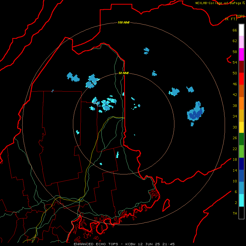Image resolution: width=246 pixels, height=246 pixels.
Task: Click the ENHANCED ECHO TOPS title text
Action: pos(96,244)
